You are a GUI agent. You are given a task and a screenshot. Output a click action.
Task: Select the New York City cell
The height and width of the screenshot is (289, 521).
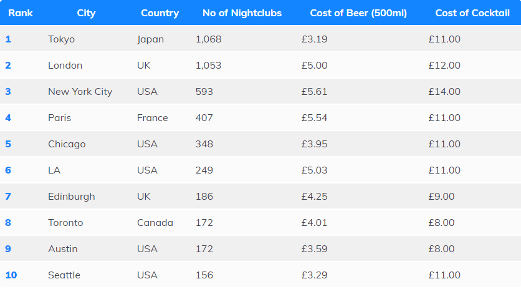click(x=80, y=92)
